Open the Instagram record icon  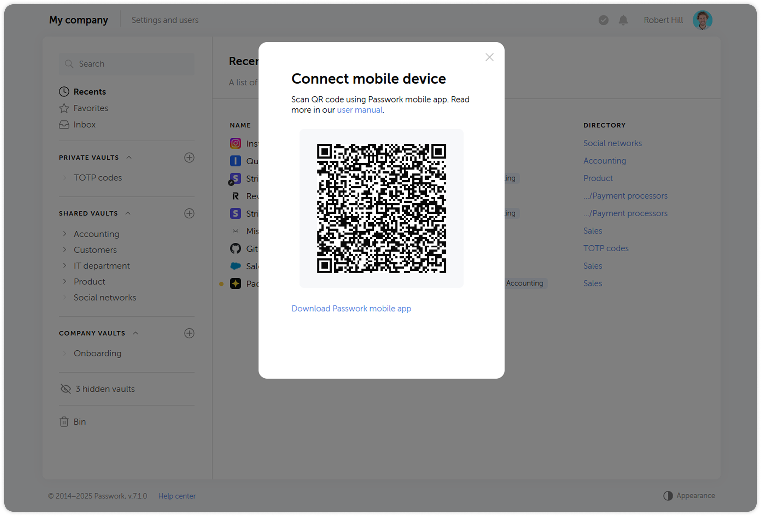tap(235, 143)
